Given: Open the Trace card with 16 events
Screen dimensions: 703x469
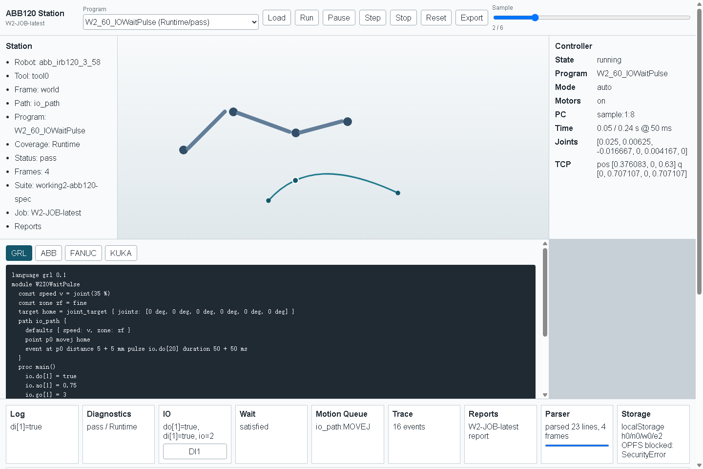Looking at the screenshot, I should [x=424, y=434].
